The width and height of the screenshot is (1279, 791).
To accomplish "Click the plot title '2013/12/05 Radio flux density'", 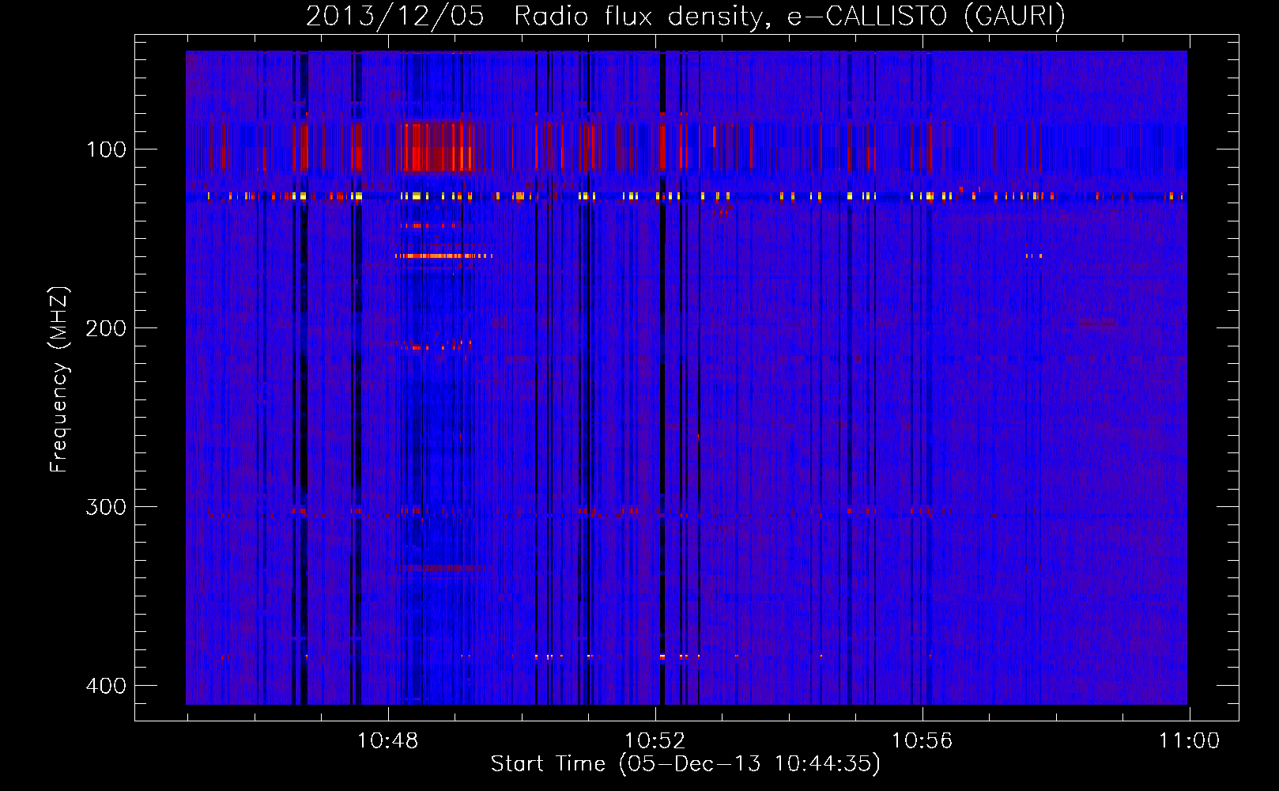I will 685,16.
